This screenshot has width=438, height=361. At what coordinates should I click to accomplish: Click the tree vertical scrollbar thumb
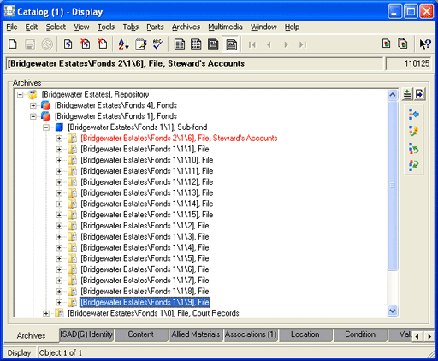click(393, 186)
